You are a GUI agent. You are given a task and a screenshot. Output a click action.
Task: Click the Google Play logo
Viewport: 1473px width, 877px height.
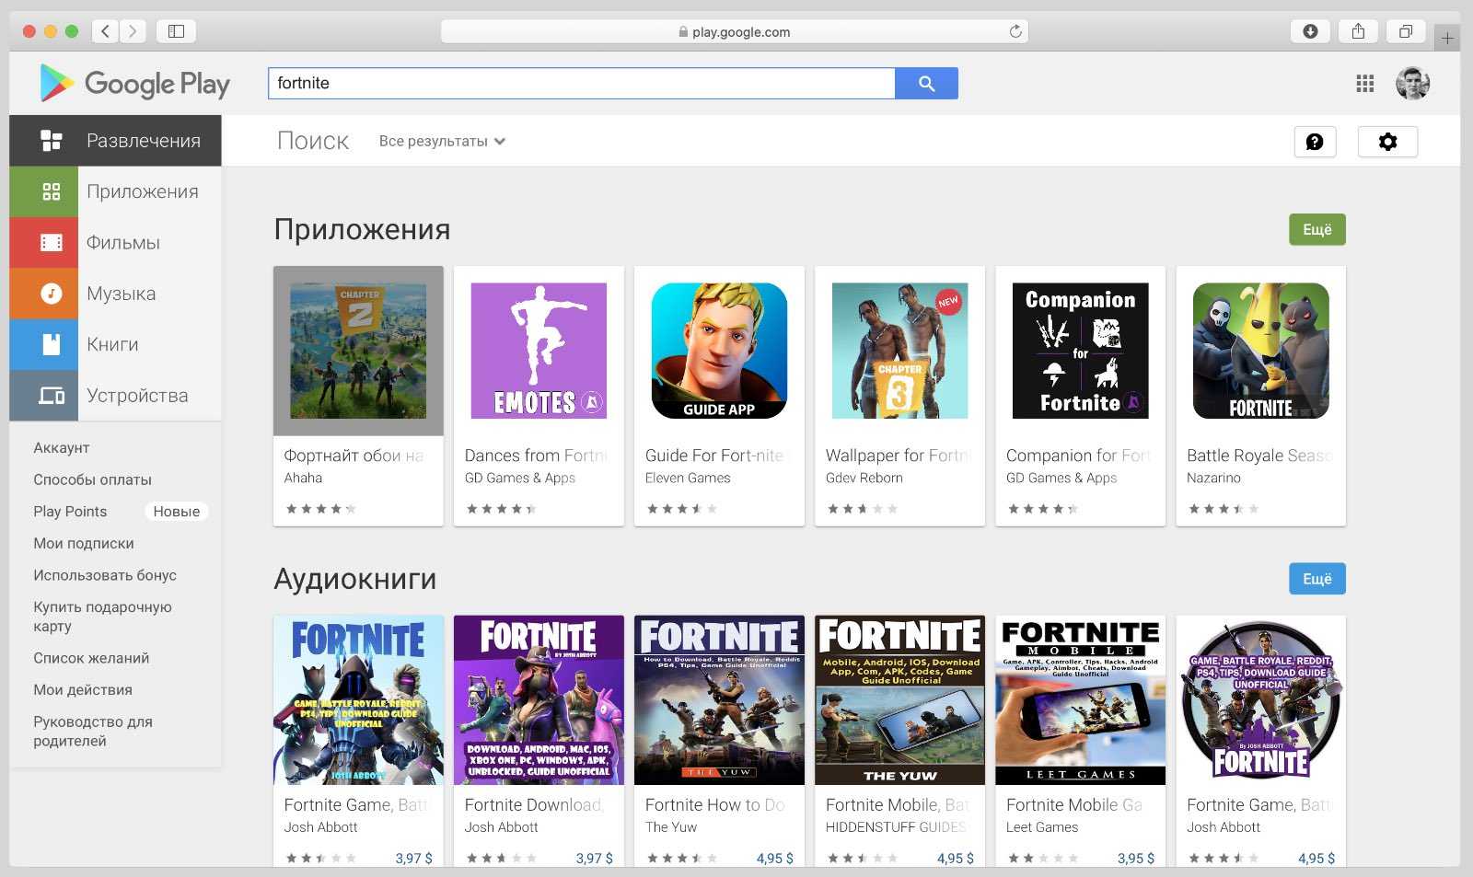tap(134, 84)
